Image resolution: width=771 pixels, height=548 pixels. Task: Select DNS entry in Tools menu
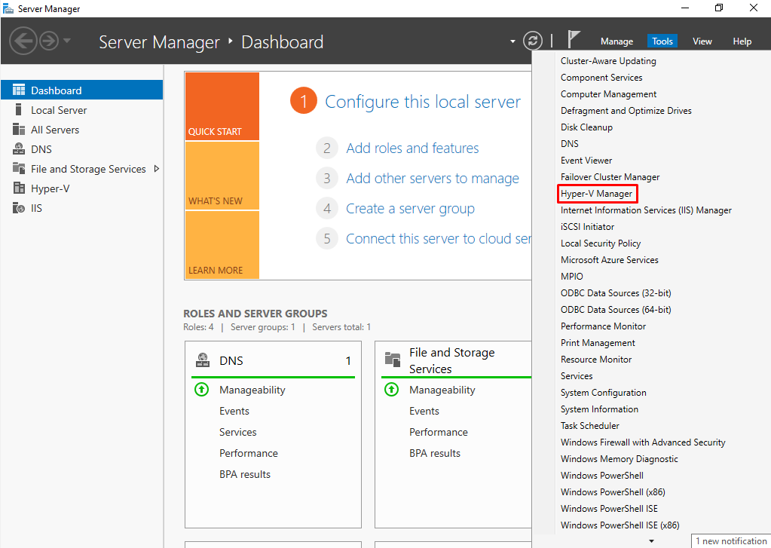(570, 144)
